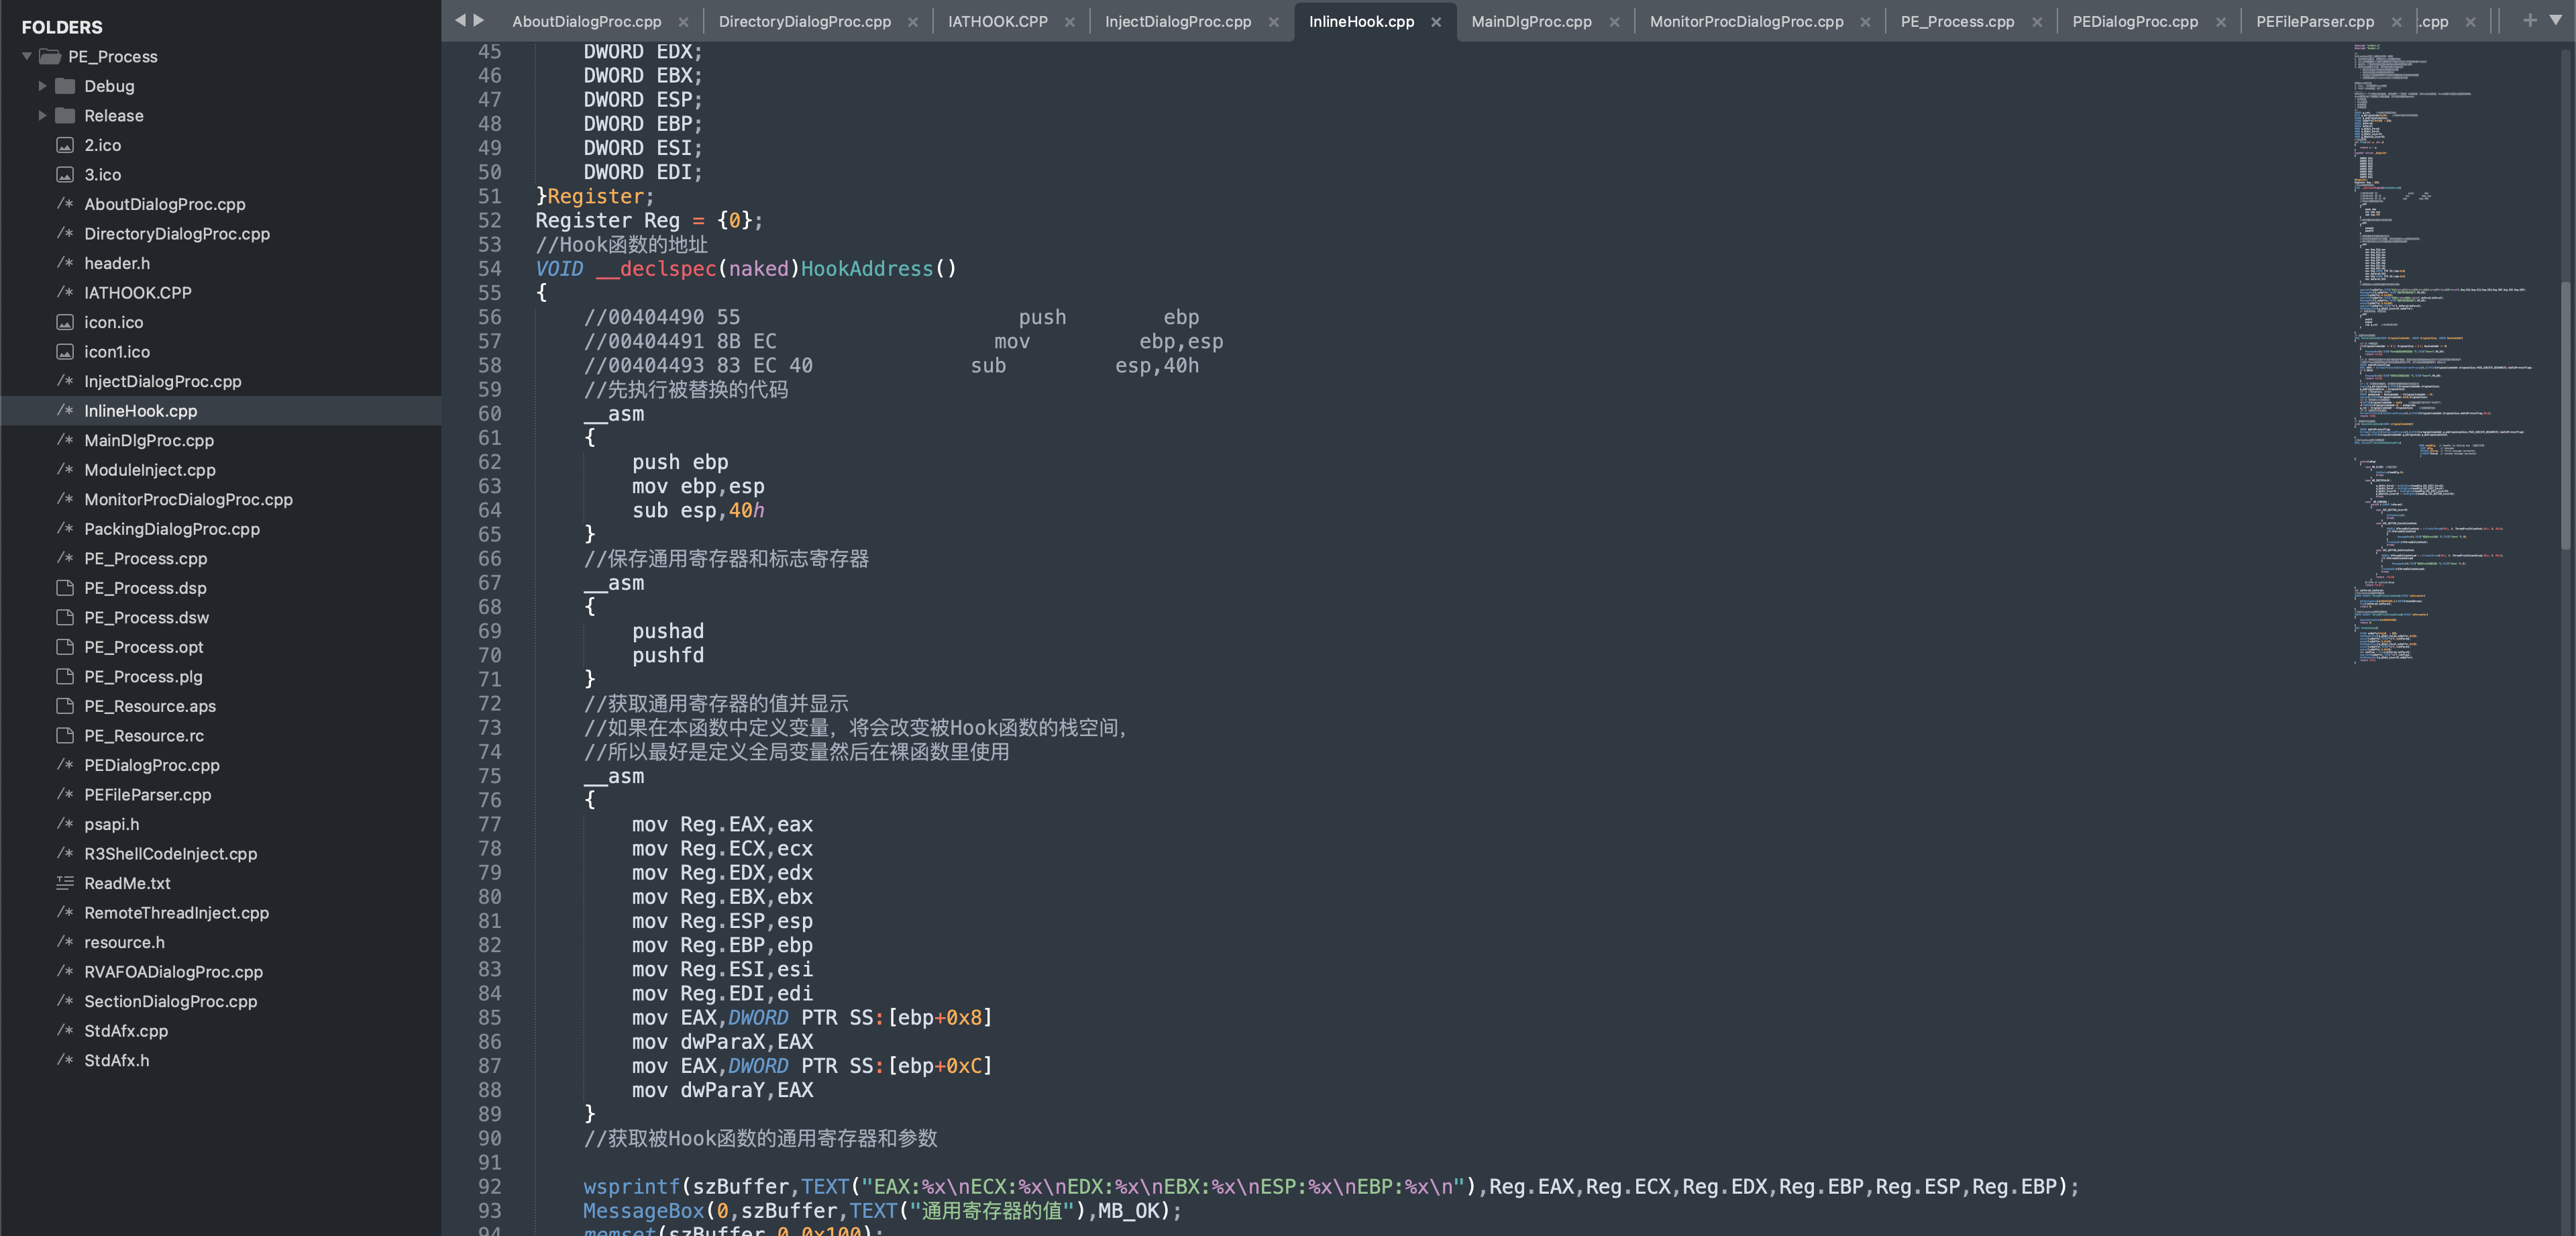Open header.h in the folder tree
Viewport: 2576px width, 1236px height.
(117, 263)
